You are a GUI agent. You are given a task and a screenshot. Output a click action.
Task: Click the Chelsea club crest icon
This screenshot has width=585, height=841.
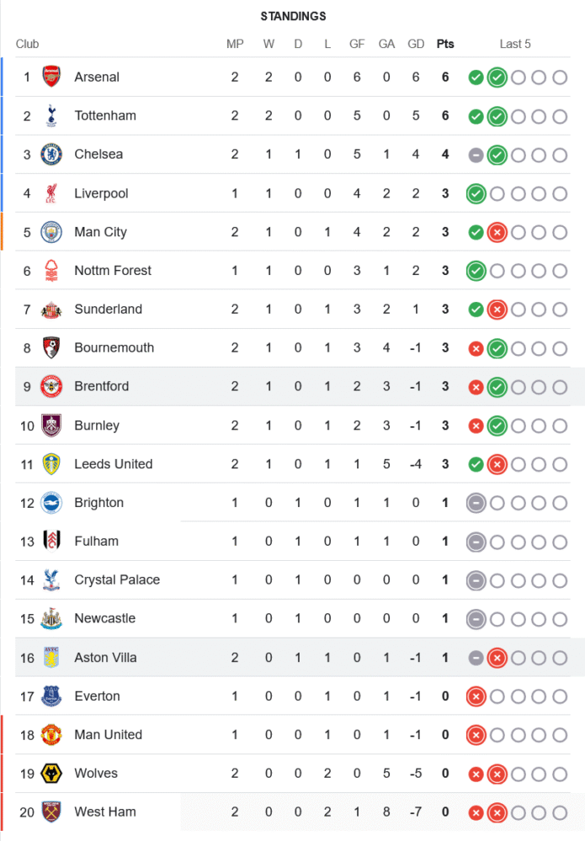coord(51,154)
